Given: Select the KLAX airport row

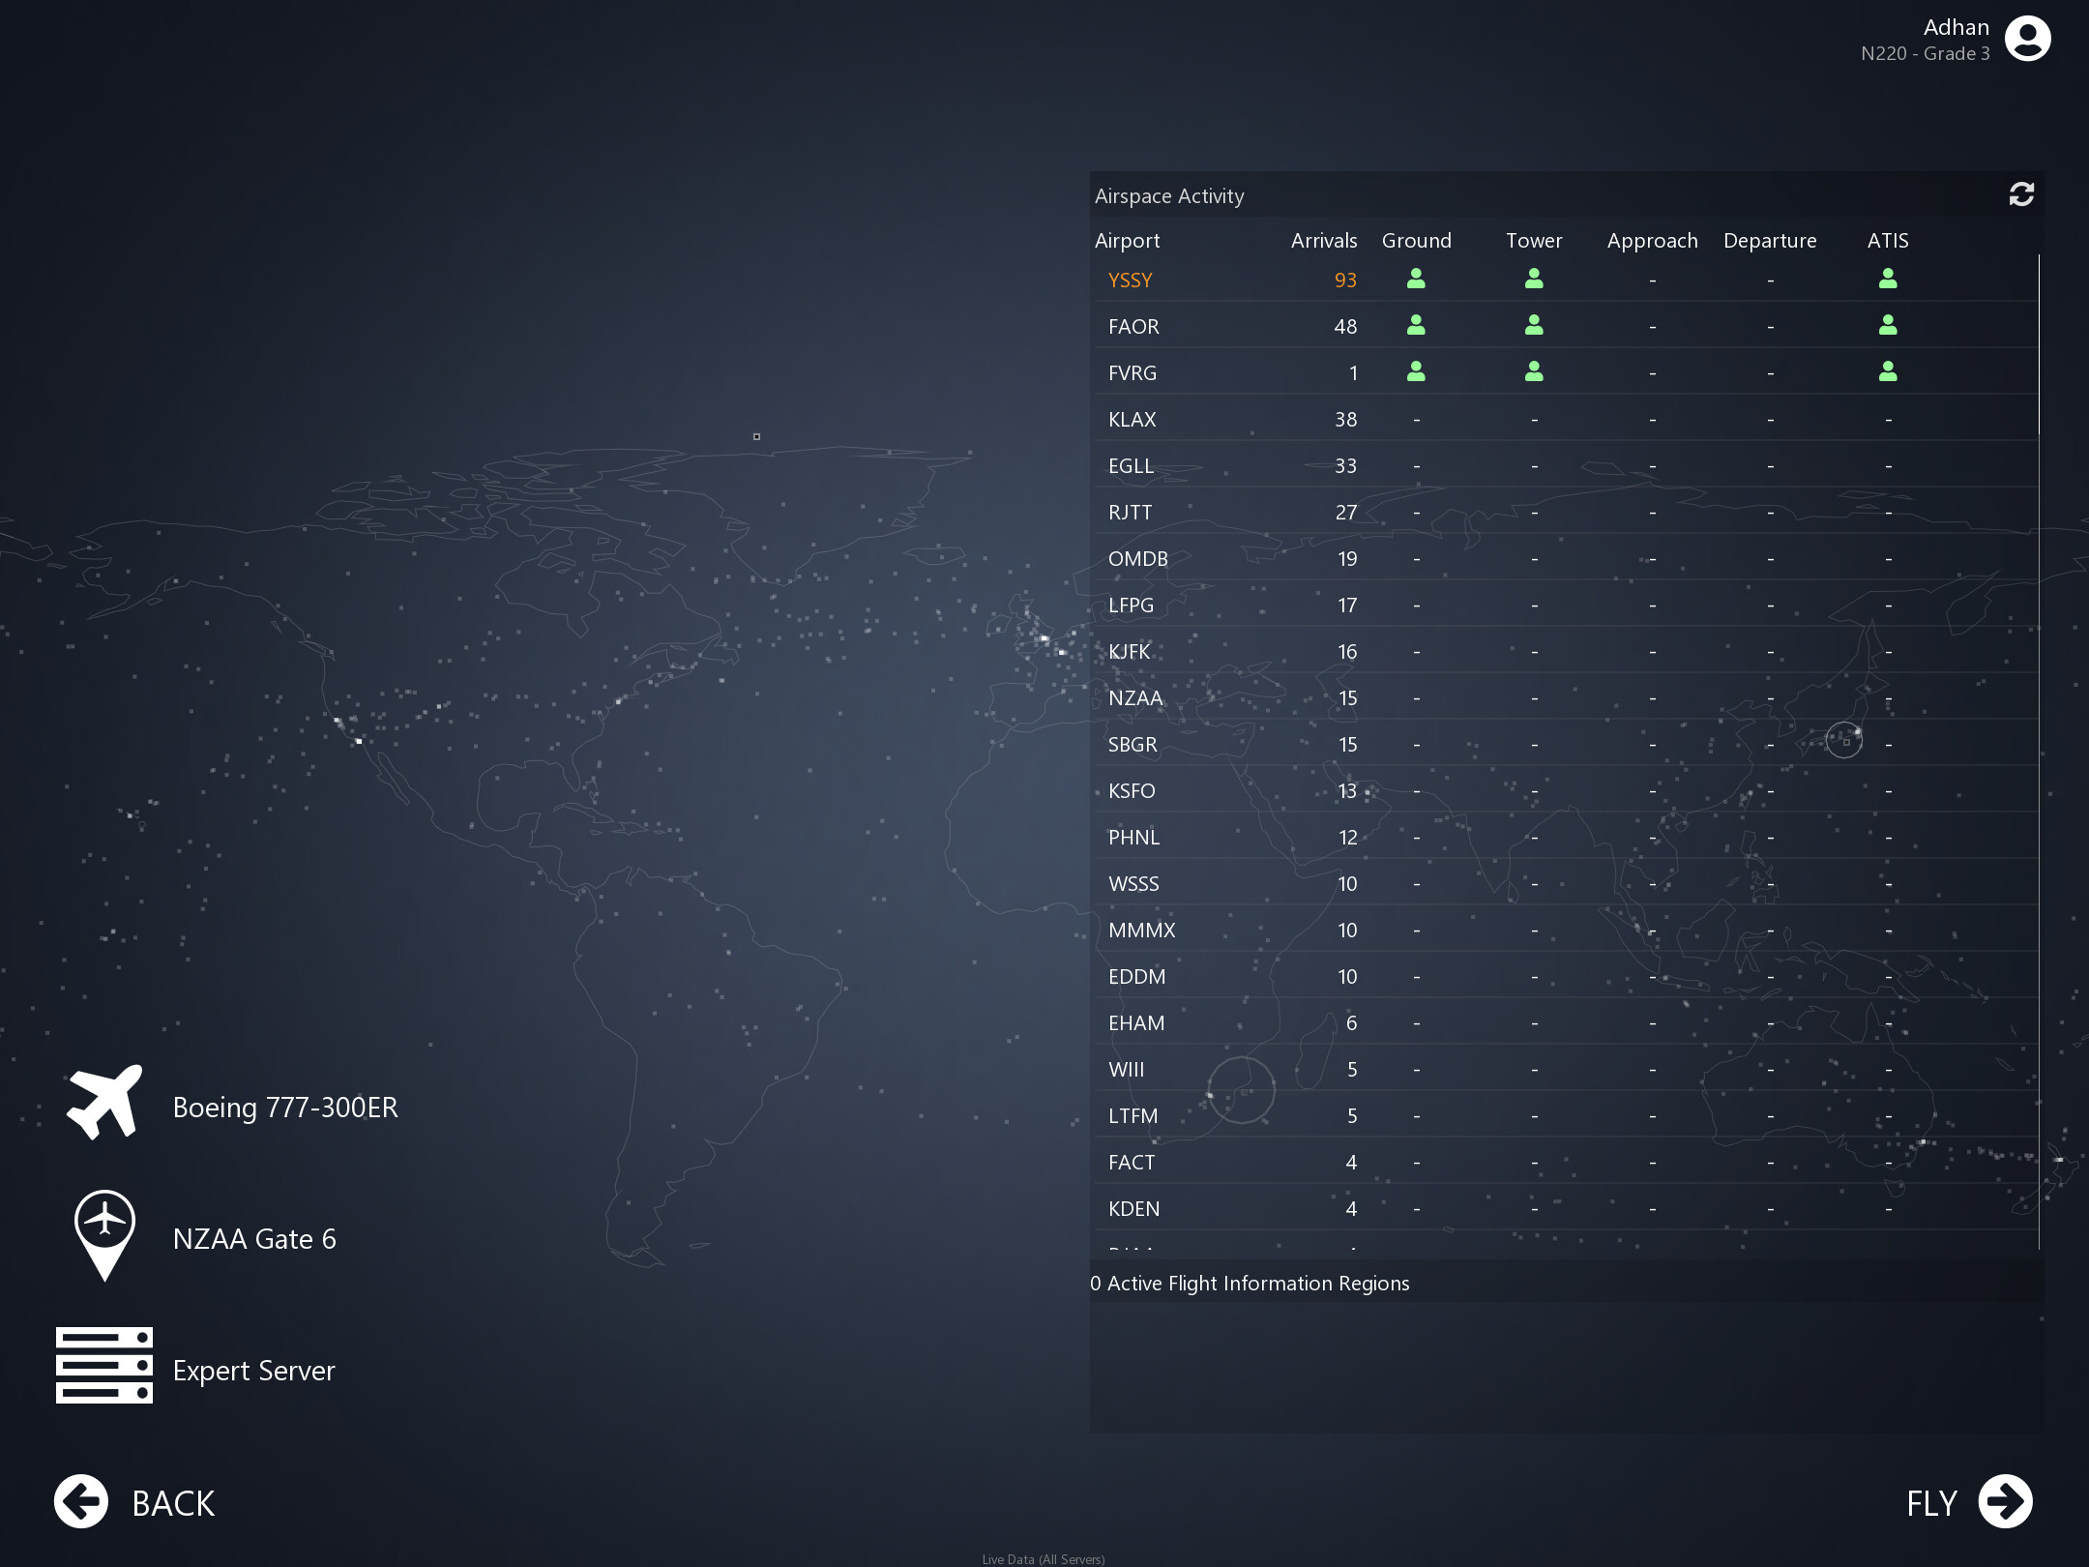Looking at the screenshot, I should [x=1133, y=420].
